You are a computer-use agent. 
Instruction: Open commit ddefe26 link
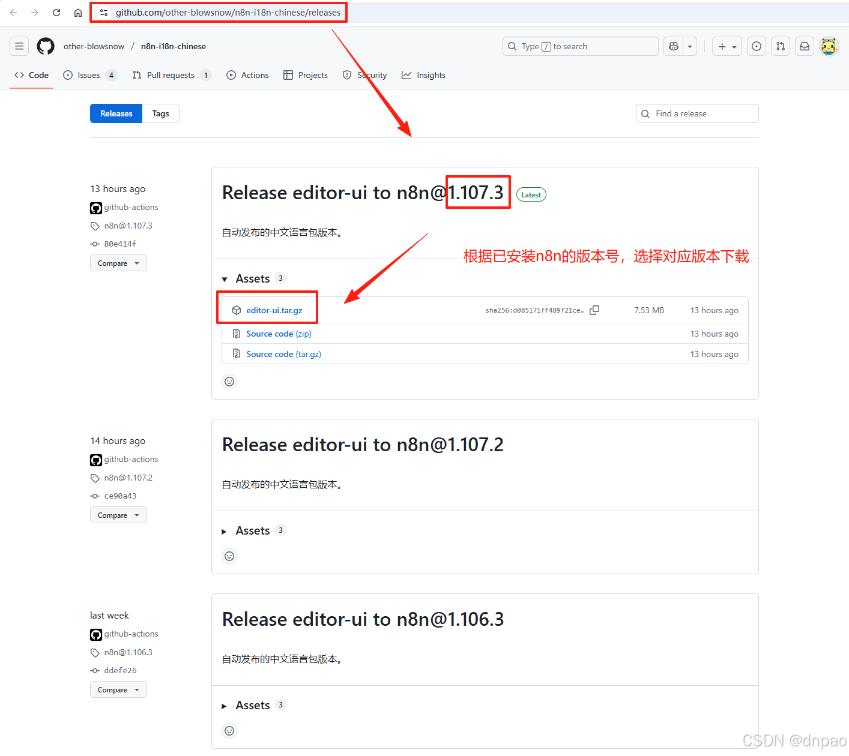(120, 670)
